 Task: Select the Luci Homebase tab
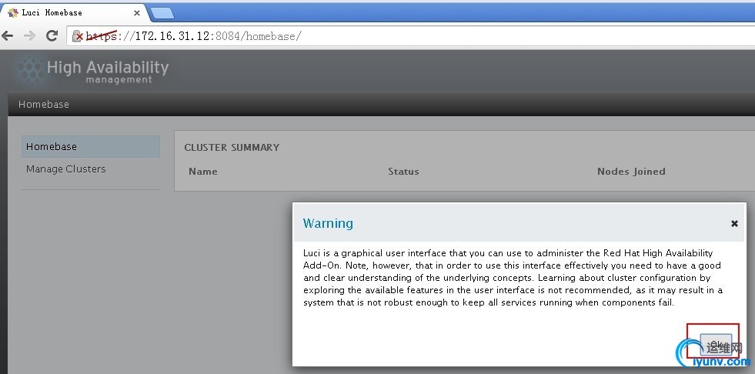coord(74,13)
